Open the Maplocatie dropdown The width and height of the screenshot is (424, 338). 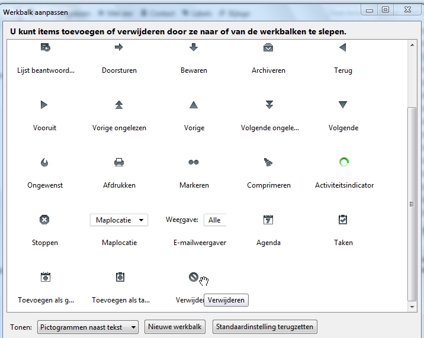(119, 220)
